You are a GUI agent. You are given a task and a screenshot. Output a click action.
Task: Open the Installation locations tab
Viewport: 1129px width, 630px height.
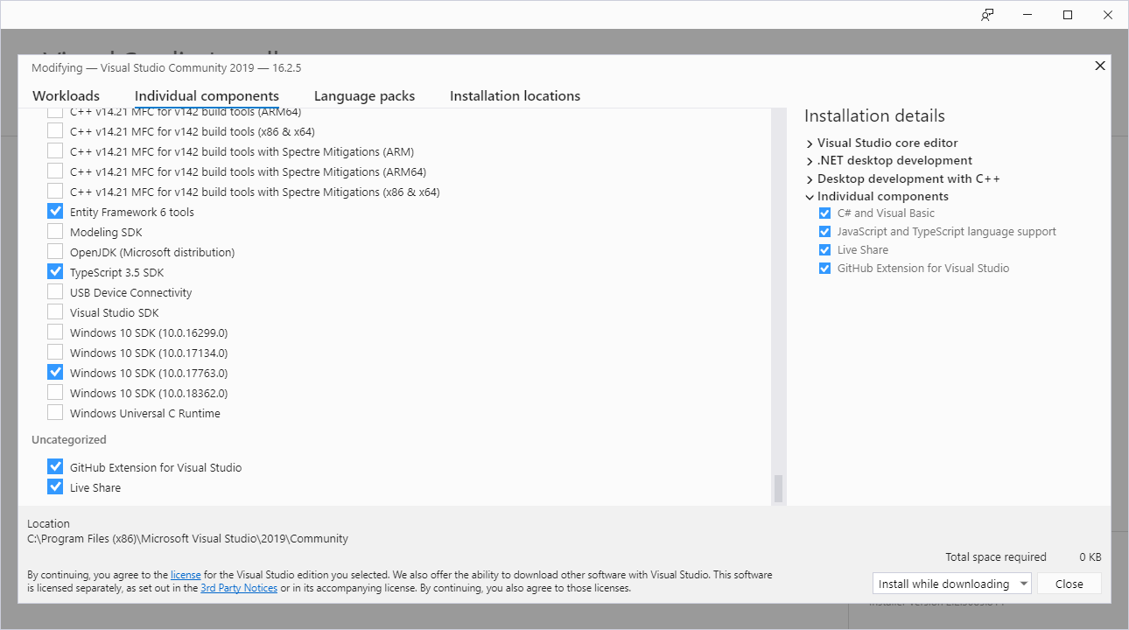[x=515, y=96]
